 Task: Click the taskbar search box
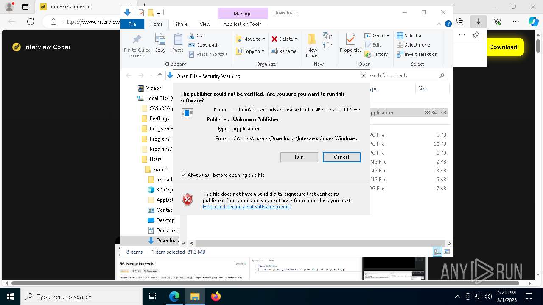point(81,297)
